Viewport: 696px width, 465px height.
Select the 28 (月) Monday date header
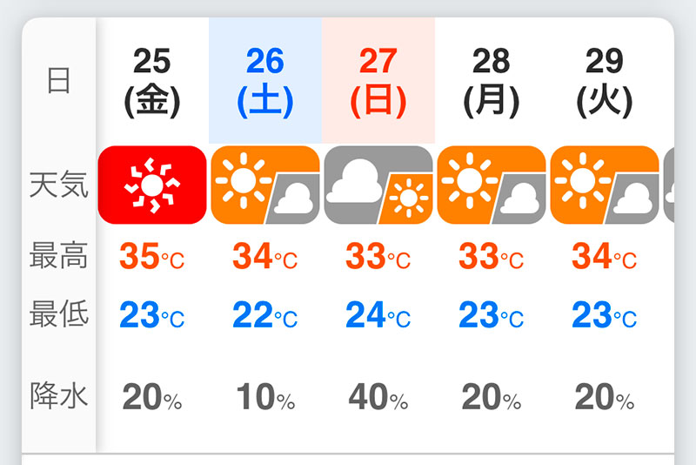492,82
